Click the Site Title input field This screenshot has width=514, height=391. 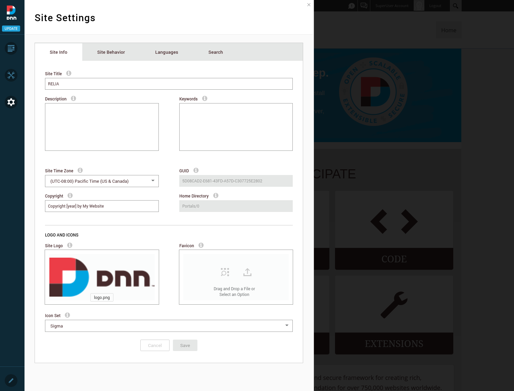click(169, 84)
